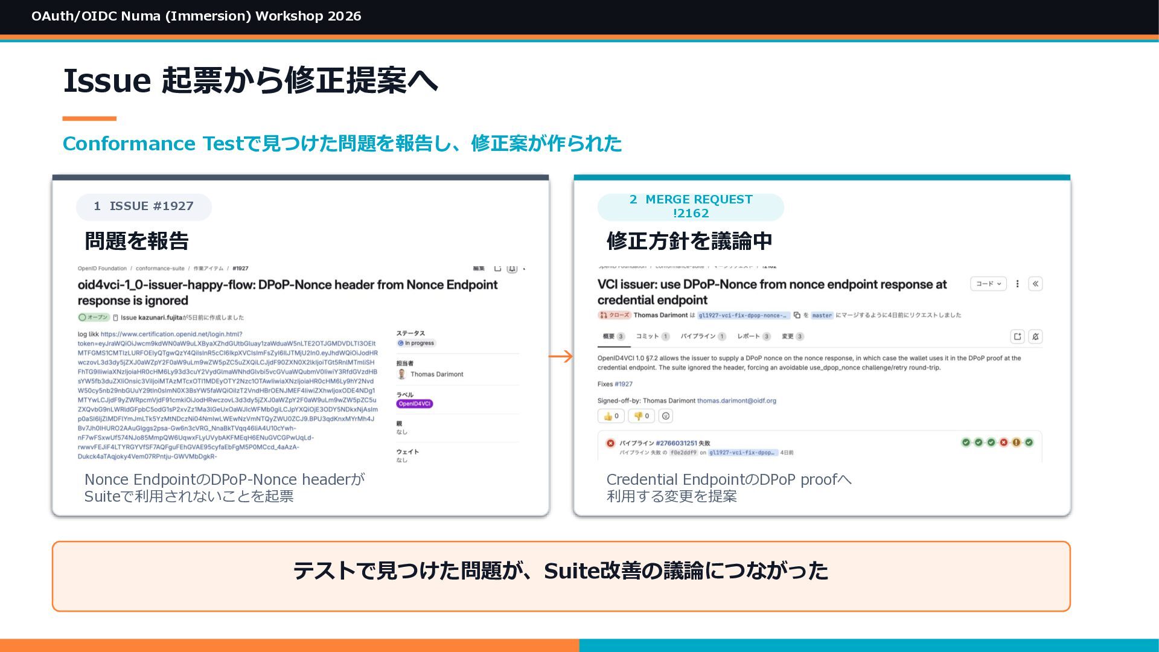Collapse the sidebar with the double-chevron icon
This screenshot has width=1159, height=652.
pyautogui.click(x=1035, y=284)
